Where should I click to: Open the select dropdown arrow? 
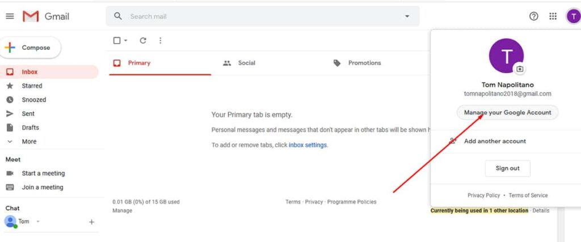125,40
